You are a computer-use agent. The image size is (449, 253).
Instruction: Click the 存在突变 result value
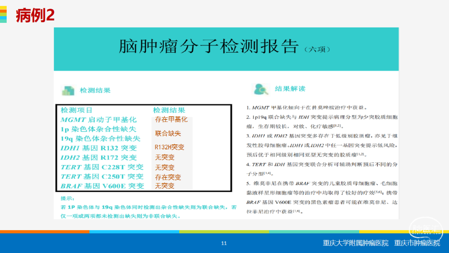point(168,177)
